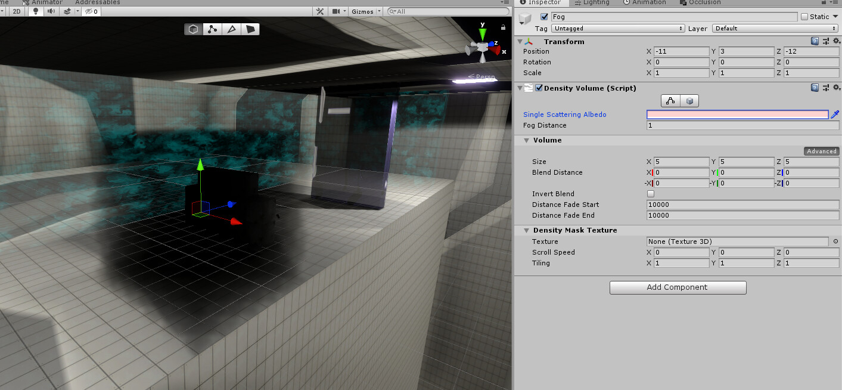Open the Tag dropdown showing Untagged
This screenshot has height=390, width=842.
coord(618,28)
